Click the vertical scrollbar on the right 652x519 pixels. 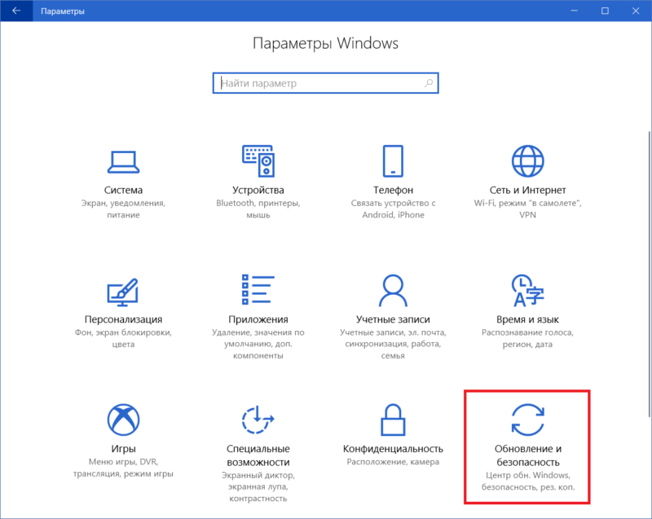click(648, 244)
